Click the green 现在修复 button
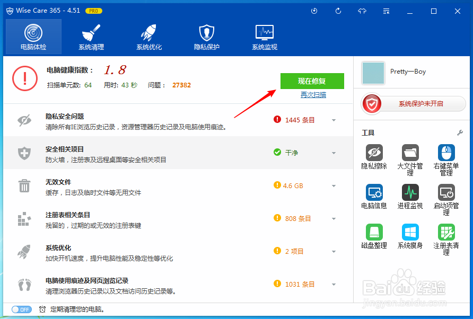Image resolution: width=473 pixels, height=319 pixels. click(312, 81)
